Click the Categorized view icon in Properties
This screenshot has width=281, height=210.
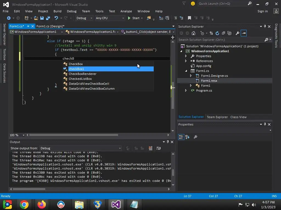(x=181, y=137)
